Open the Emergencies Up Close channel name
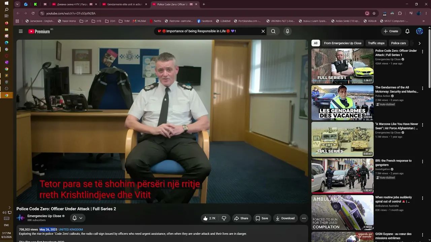This screenshot has width=431, height=242. pyautogui.click(x=44, y=216)
